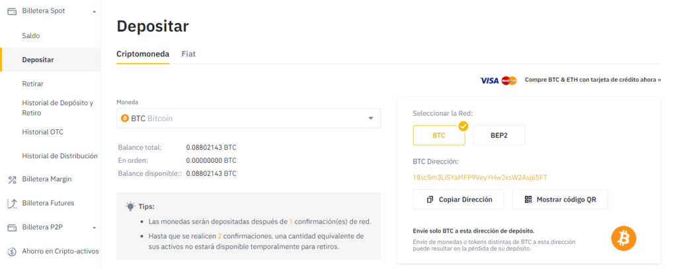The width and height of the screenshot is (677, 269).
Task: Click the Mostrar código QR button
Action: [560, 199]
